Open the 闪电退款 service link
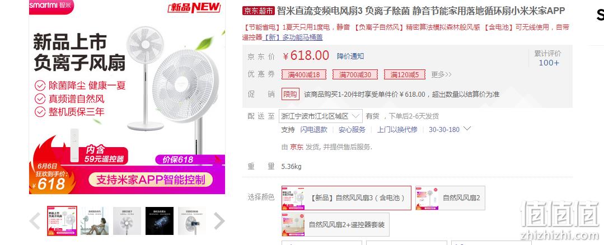 tap(314, 130)
